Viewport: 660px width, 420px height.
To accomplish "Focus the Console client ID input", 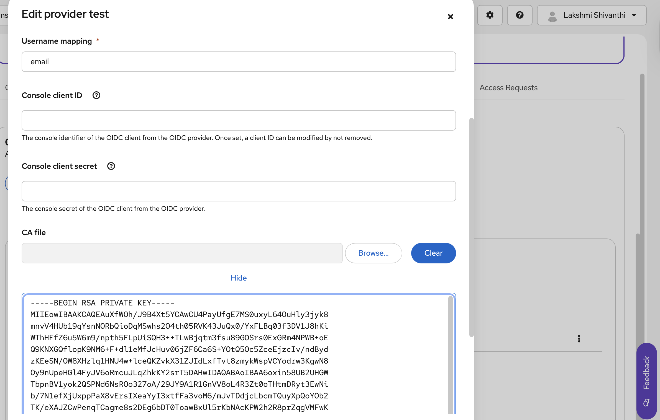I will point(239,120).
